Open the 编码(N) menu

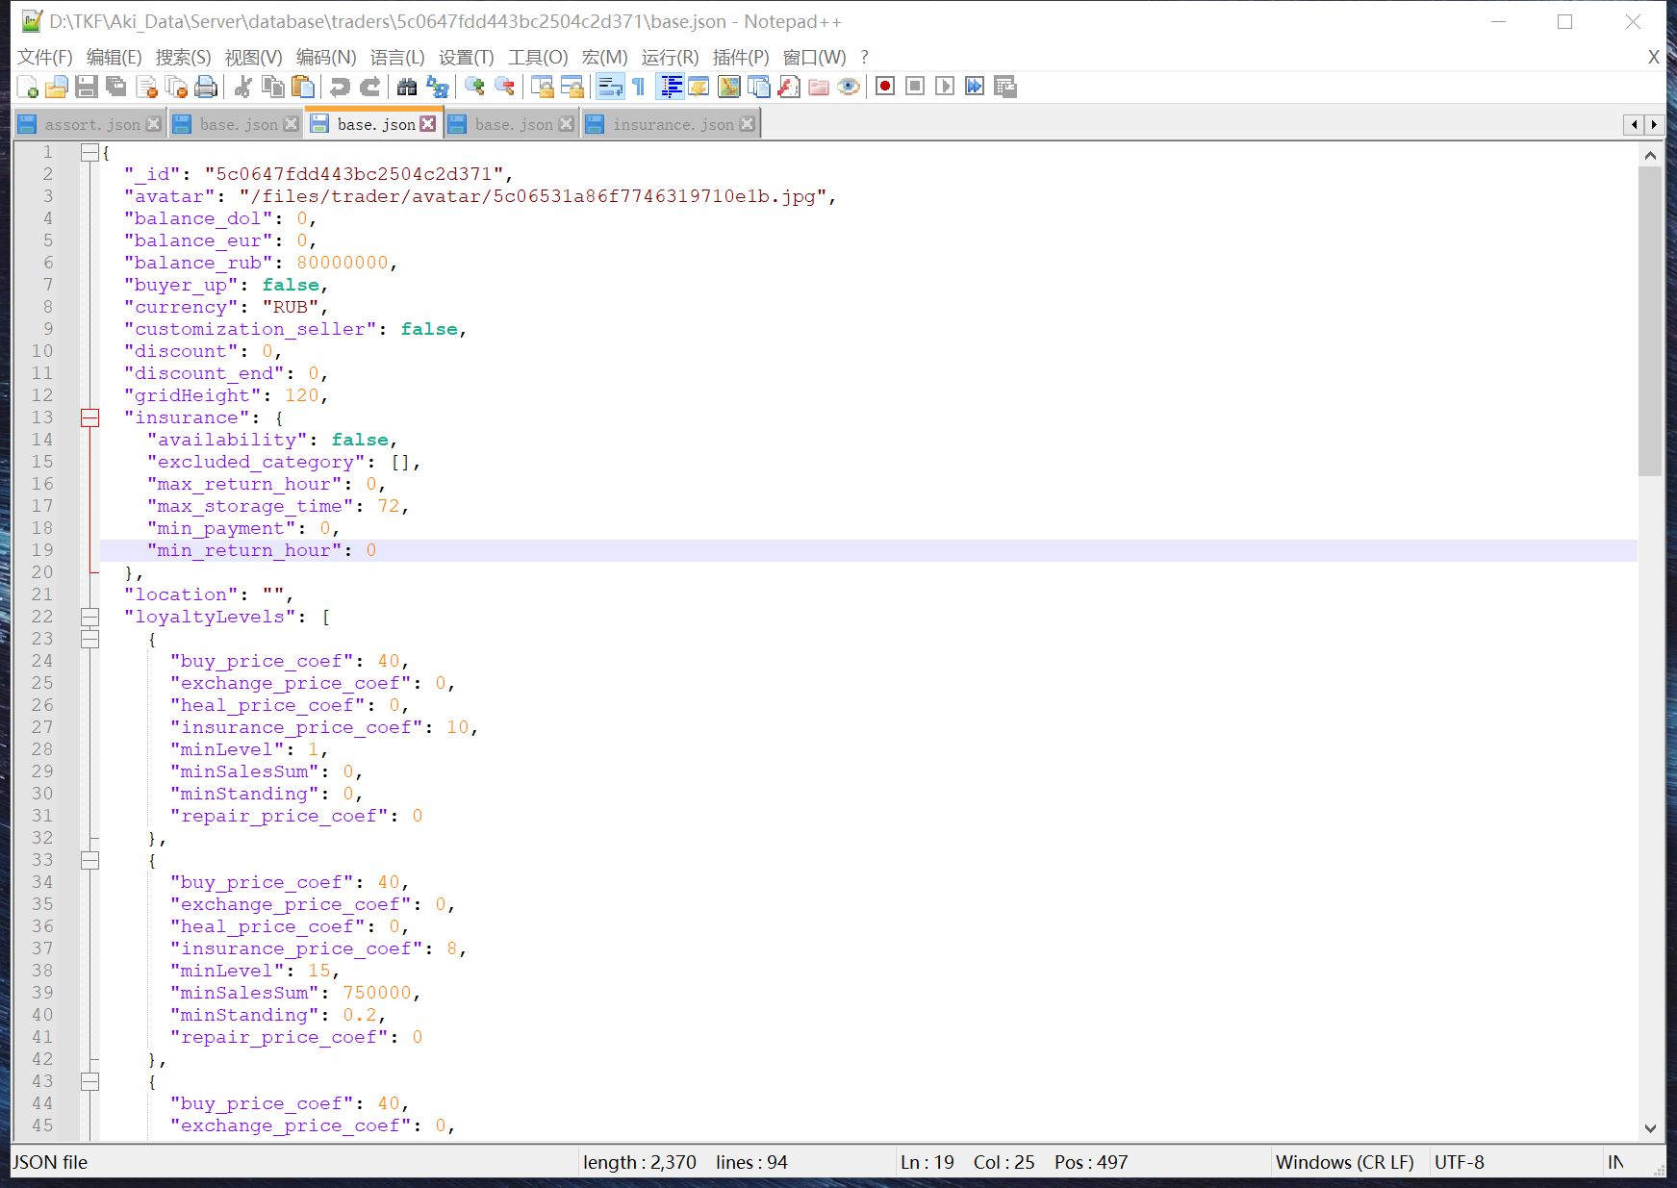(326, 58)
